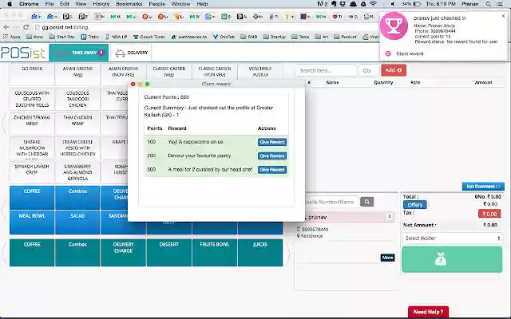Select Asian Greens (Veg) item

pyautogui.click(x=77, y=74)
